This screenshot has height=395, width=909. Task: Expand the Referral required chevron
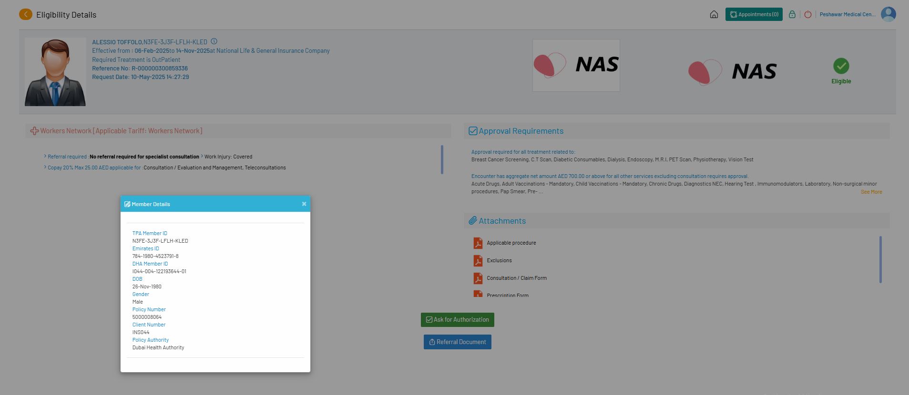45,156
